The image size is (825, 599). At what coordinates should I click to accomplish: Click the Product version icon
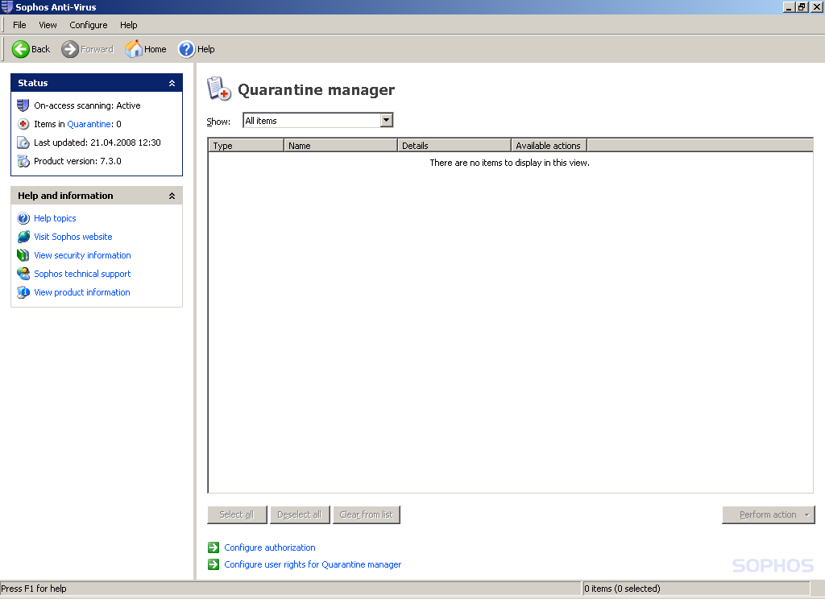(x=23, y=161)
